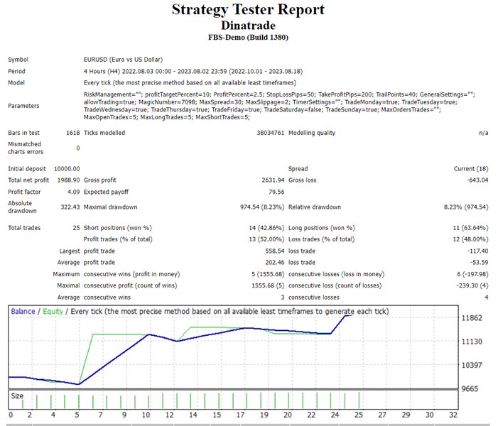The height and width of the screenshot is (426, 498).
Task: Click the Total trades value 25
Action: pyautogui.click(x=76, y=228)
